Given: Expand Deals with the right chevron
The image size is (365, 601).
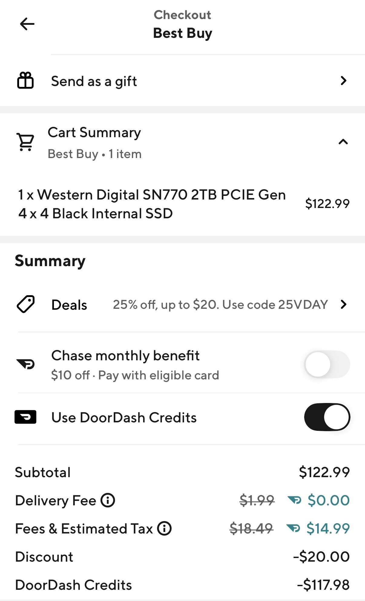Looking at the screenshot, I should [343, 304].
